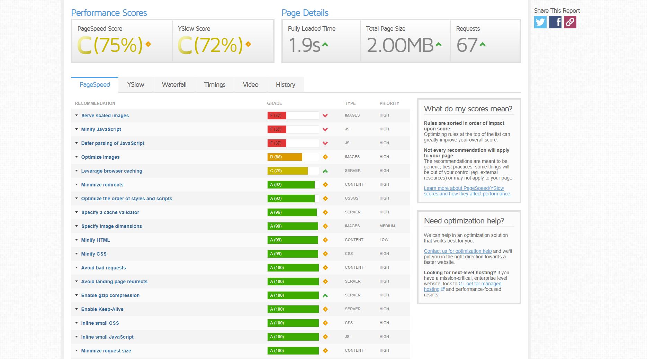Click red down-arrow trend icon for Serve scaled images
The height and width of the screenshot is (359, 647).
tap(325, 116)
